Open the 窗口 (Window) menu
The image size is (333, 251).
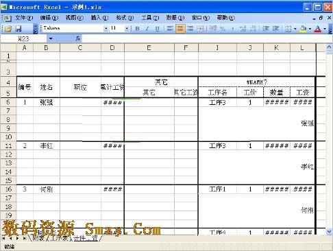coord(201,18)
